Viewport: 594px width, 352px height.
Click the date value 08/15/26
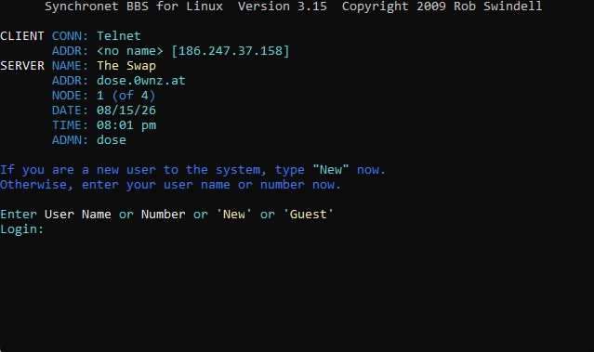coord(126,111)
